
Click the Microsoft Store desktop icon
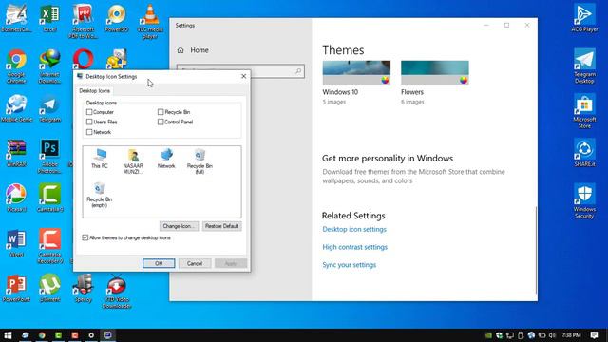pyautogui.click(x=584, y=111)
